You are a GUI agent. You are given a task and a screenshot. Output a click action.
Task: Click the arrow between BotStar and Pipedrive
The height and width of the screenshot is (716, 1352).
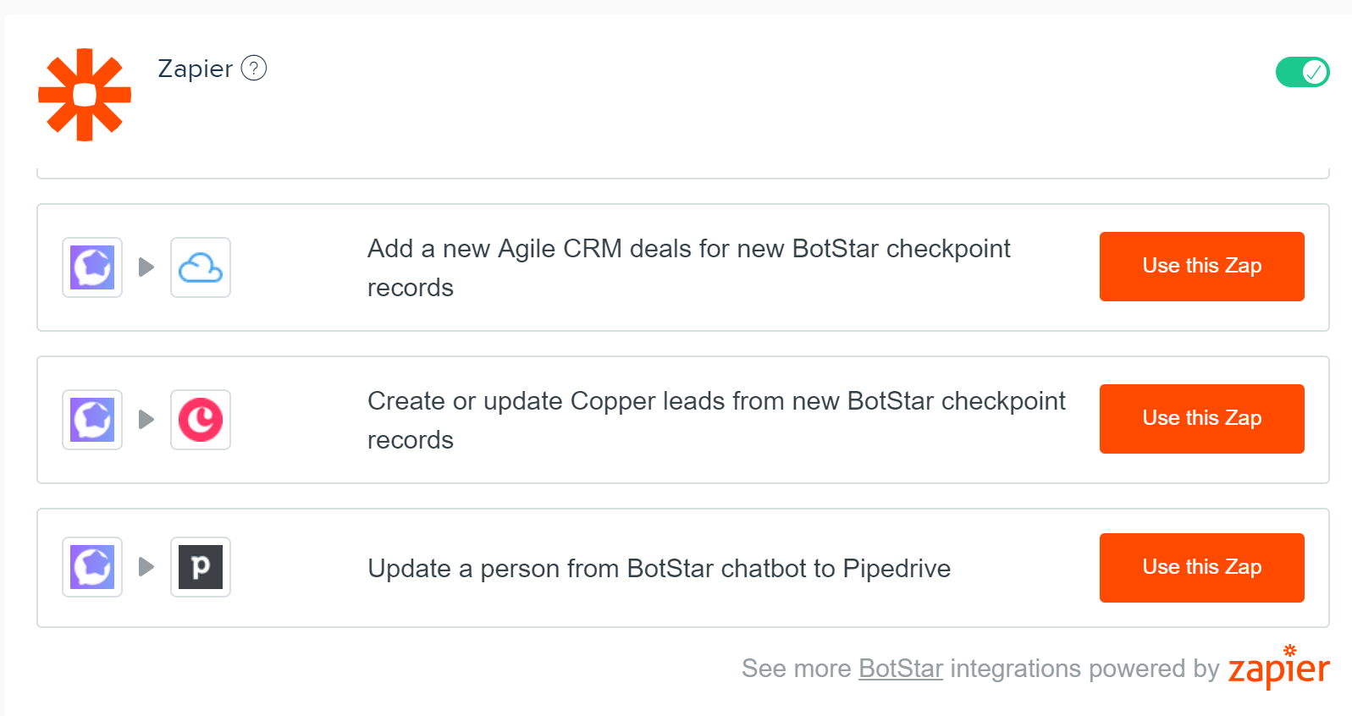[146, 567]
